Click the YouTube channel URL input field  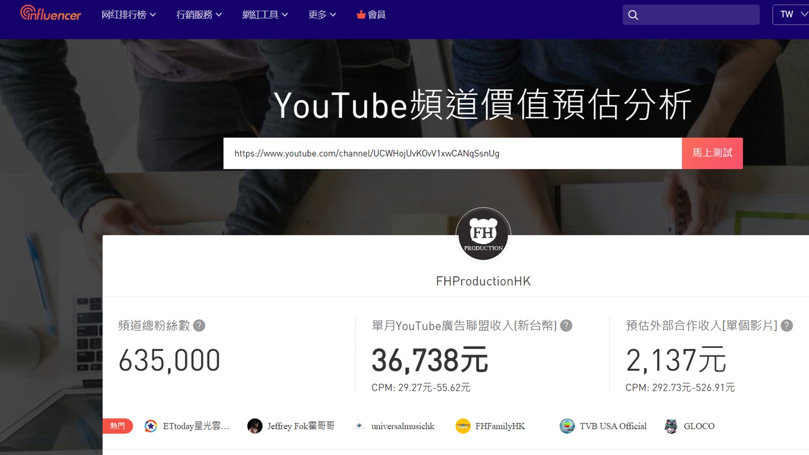453,153
